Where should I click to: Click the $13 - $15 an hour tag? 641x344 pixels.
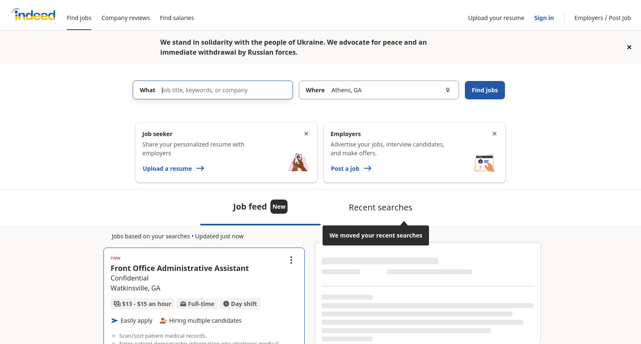coord(143,304)
